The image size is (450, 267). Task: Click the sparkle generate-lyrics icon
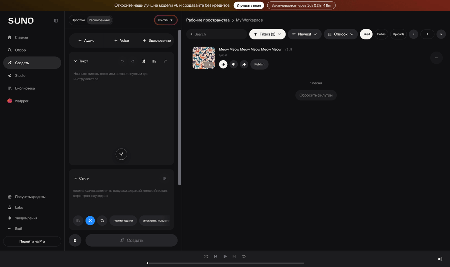coord(121,154)
